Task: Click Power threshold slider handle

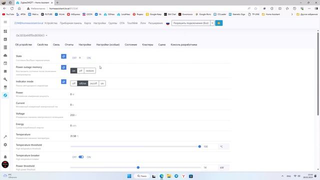Action: 138,167
